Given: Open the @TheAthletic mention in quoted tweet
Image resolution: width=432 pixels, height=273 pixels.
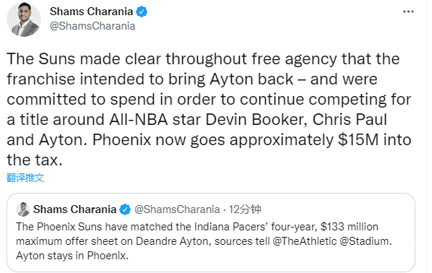Looking at the screenshot, I should pyautogui.click(x=305, y=241).
